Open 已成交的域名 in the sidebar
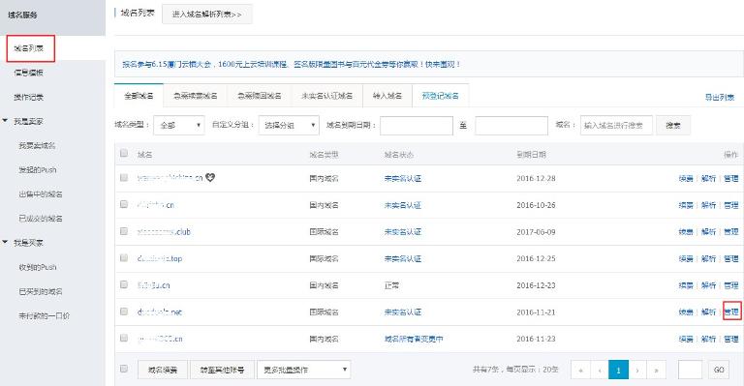The image size is (744, 386). [x=41, y=219]
